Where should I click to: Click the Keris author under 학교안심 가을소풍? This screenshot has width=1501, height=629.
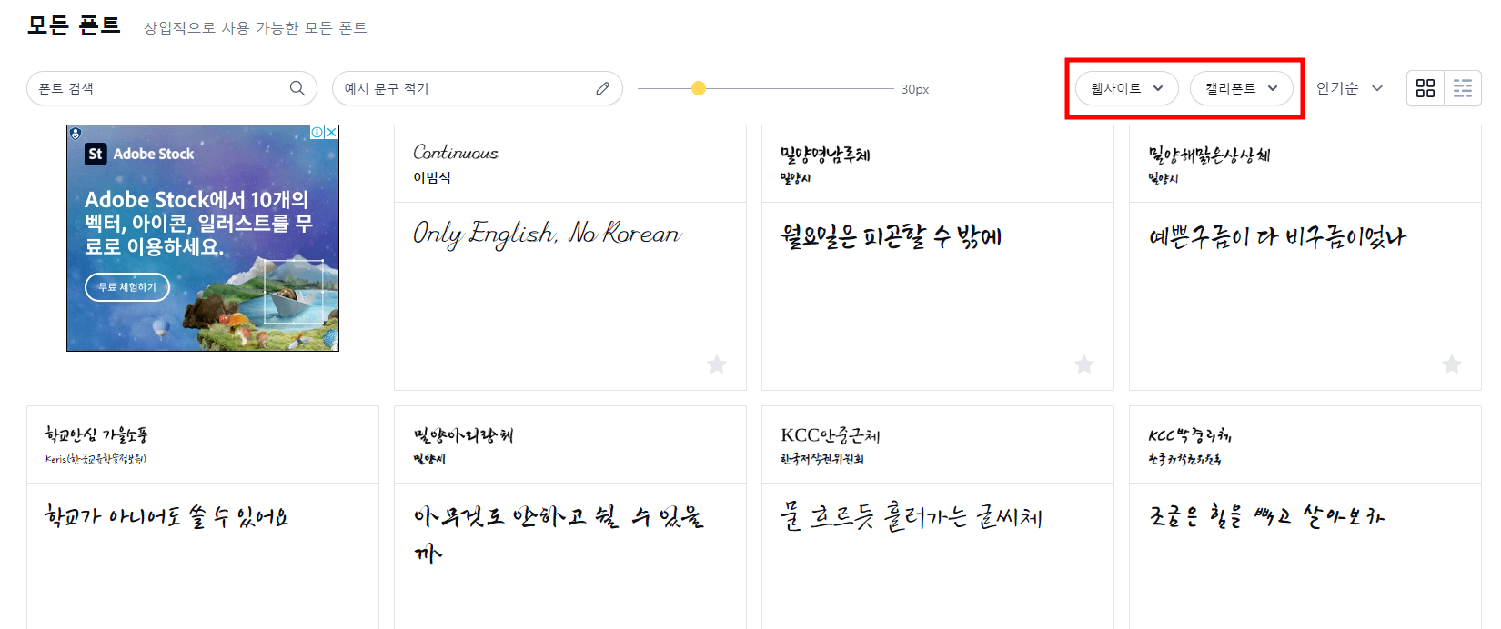coord(96,458)
